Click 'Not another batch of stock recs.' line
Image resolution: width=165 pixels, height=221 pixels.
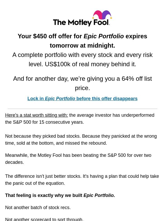[x=38, y=208]
